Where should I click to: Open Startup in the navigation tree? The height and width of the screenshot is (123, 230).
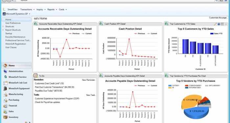coord(9,33)
